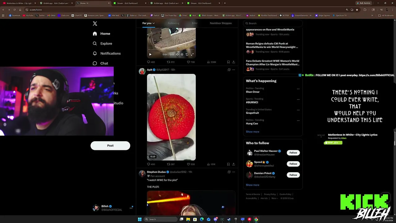The height and width of the screenshot is (223, 396).
Task: Follow Damian Priest
Action: coord(293,175)
